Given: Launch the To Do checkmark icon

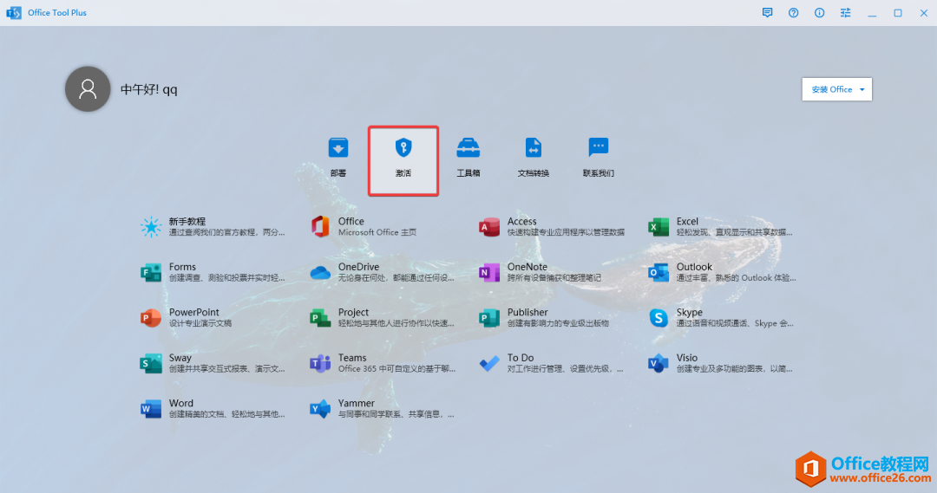Looking at the screenshot, I should click(x=489, y=364).
